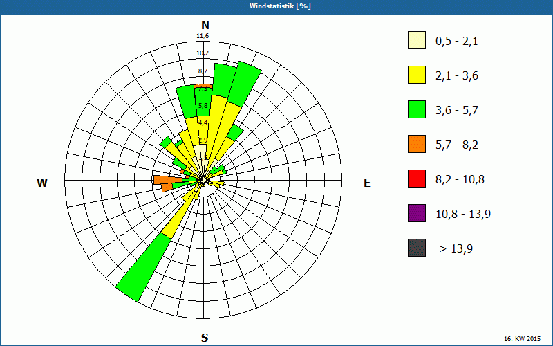The height and width of the screenshot is (346, 553).
Task: Click the '10,2' ring scale label
Action: click(203, 53)
